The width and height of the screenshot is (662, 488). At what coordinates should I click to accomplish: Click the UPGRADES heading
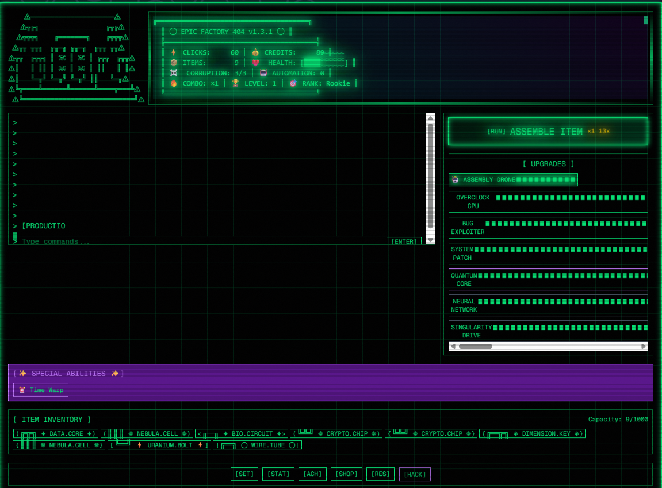pos(548,164)
